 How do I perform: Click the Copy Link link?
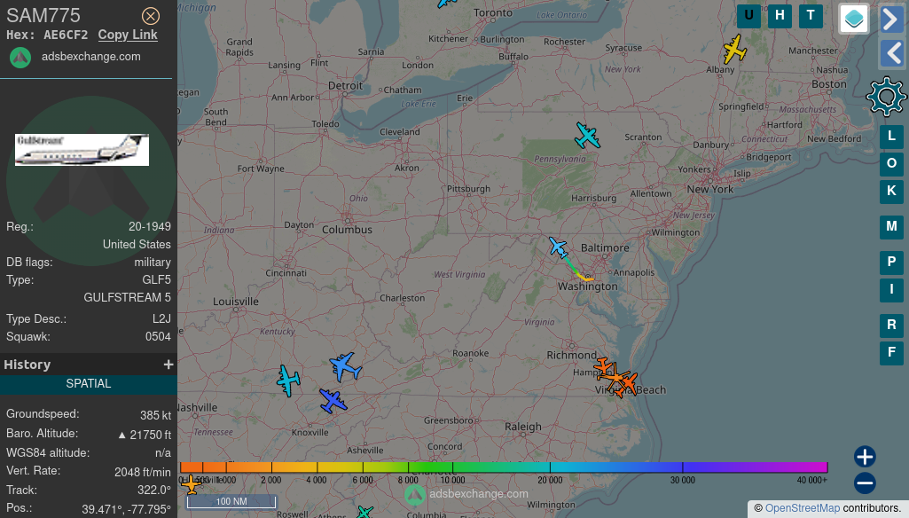[128, 35]
